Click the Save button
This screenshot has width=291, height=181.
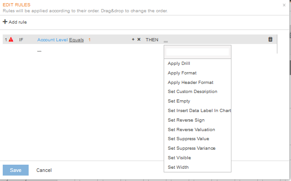15,170
